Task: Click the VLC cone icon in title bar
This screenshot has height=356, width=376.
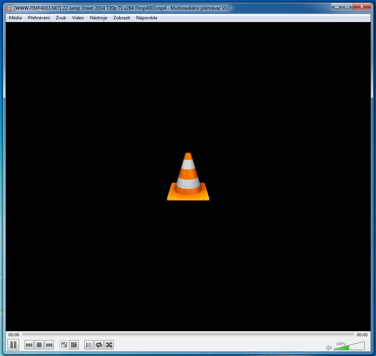Action: click(x=9, y=8)
